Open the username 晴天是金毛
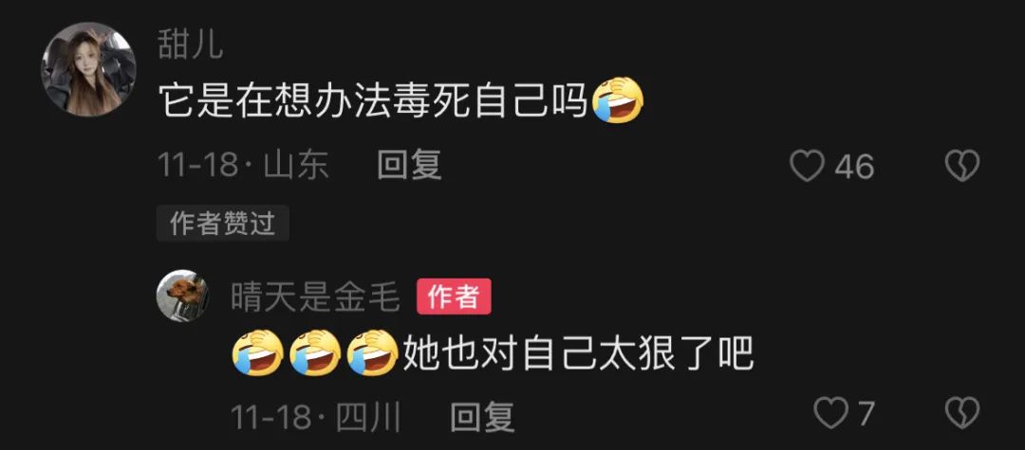Screen dimensions: 1025x450 tap(315, 298)
